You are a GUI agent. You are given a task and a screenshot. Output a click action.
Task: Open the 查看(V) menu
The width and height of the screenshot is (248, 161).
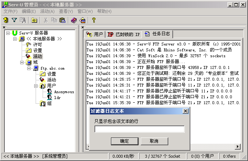click(x=66, y=11)
